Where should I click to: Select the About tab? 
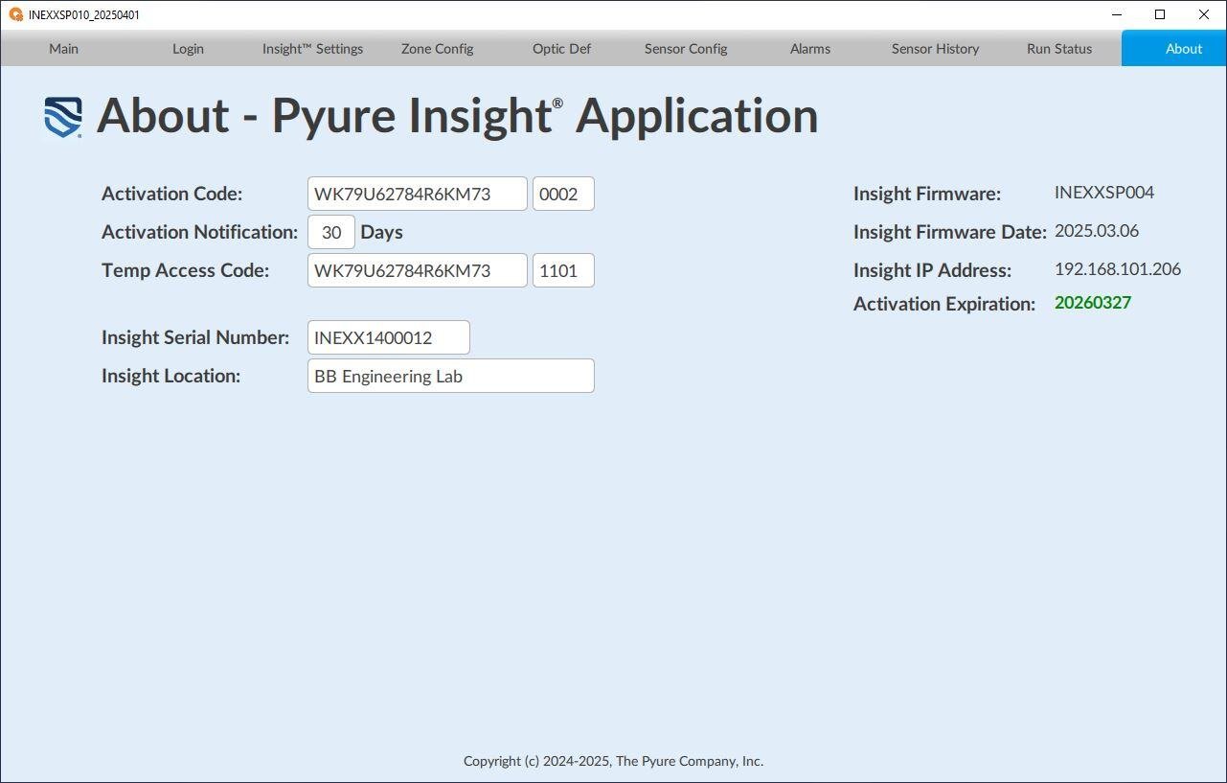pos(1174,49)
